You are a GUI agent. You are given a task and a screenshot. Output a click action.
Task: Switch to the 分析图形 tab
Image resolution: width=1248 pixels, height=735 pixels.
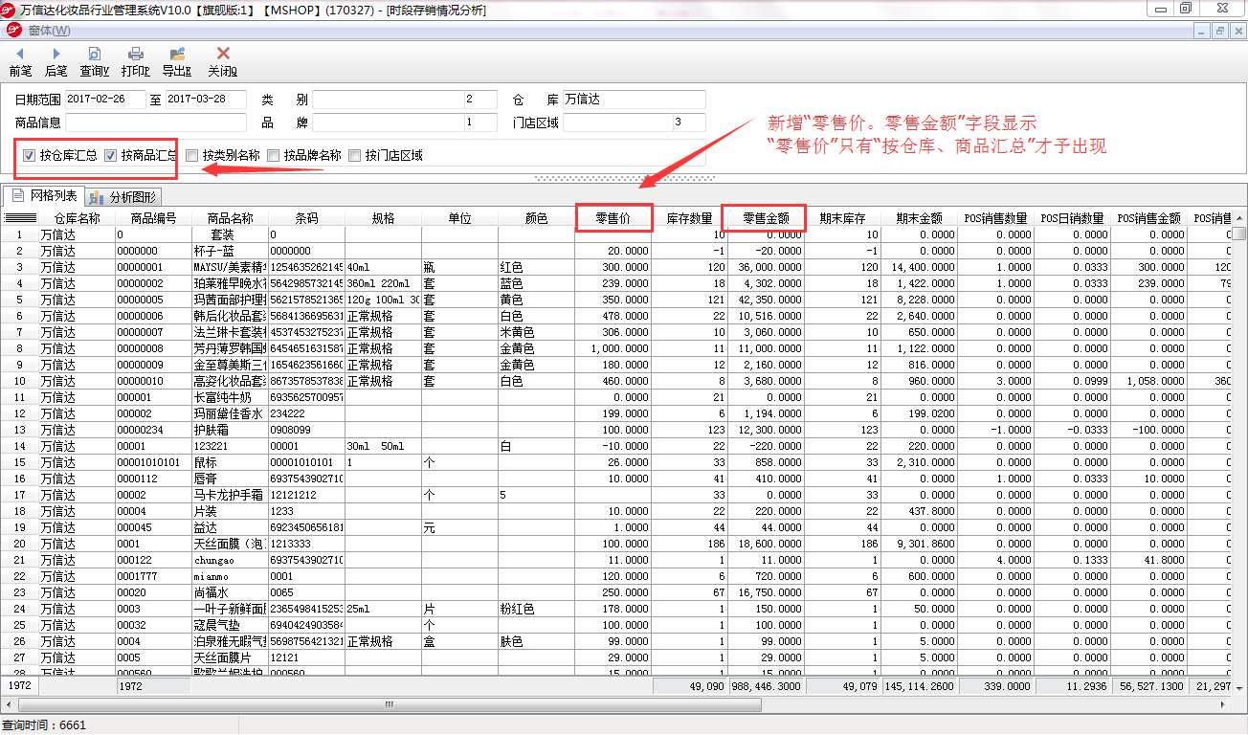[x=123, y=197]
